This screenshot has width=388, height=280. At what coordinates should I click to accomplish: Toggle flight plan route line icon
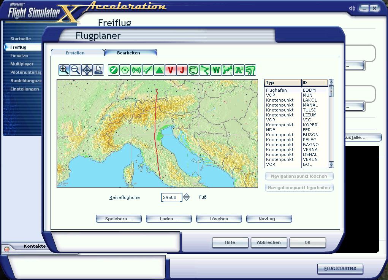pos(205,70)
